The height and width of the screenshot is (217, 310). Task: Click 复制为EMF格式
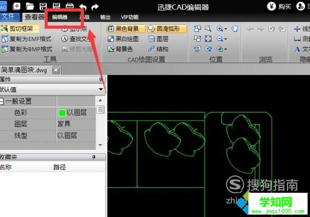(x=27, y=39)
